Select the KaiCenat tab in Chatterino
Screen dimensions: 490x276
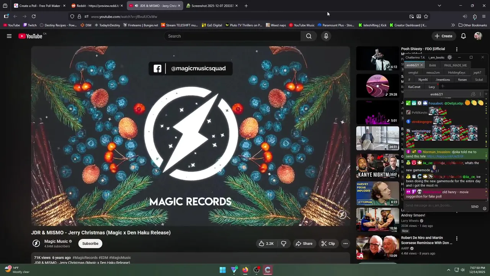(414, 87)
